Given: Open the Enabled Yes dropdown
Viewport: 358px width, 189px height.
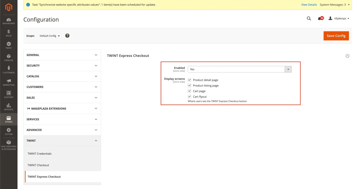Looking at the screenshot, I should coord(239,69).
